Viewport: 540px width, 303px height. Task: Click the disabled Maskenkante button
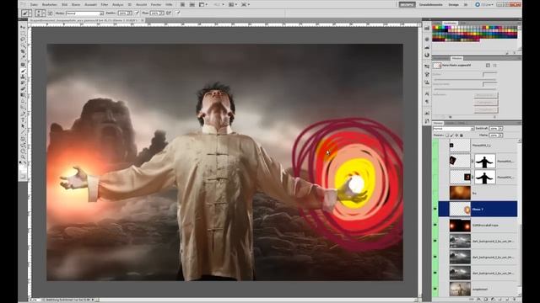[x=486, y=95]
